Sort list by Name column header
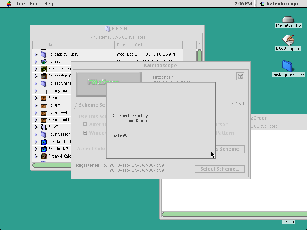307x230 pixels. coord(73,45)
